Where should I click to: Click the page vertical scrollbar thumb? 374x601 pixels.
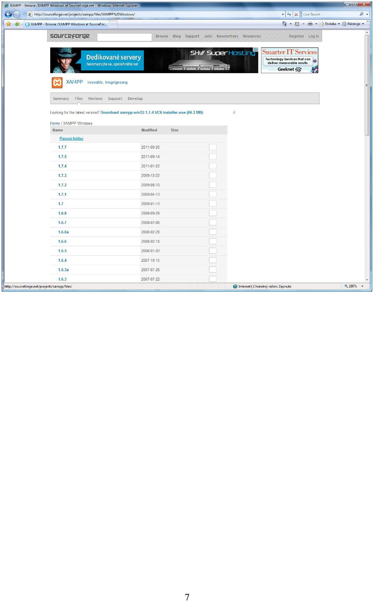point(367,85)
